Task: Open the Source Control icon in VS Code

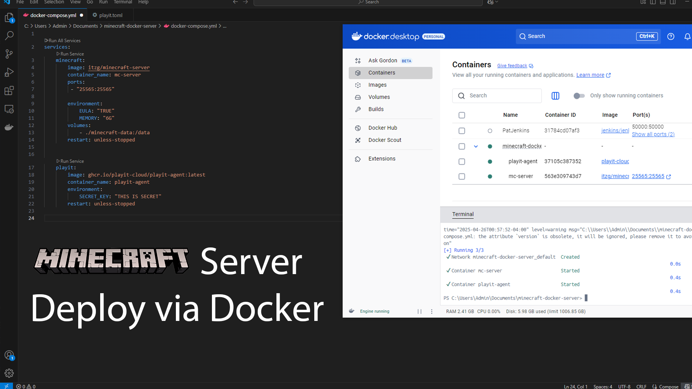Action: (9, 54)
